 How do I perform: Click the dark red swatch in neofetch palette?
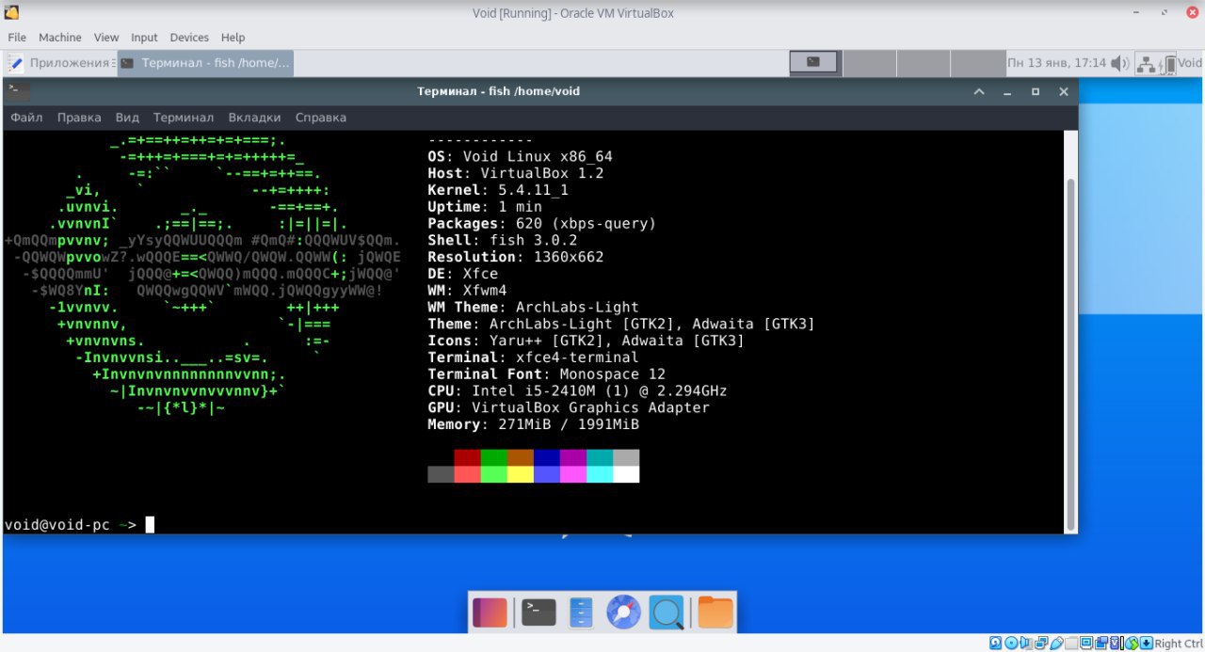[x=467, y=457]
